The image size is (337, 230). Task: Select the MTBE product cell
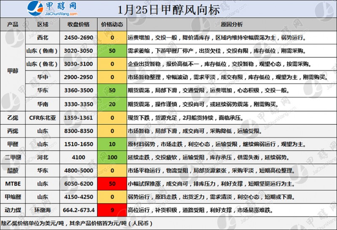coord(13,184)
